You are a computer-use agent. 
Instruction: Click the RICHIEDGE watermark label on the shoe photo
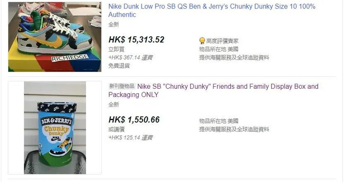tap(70, 58)
